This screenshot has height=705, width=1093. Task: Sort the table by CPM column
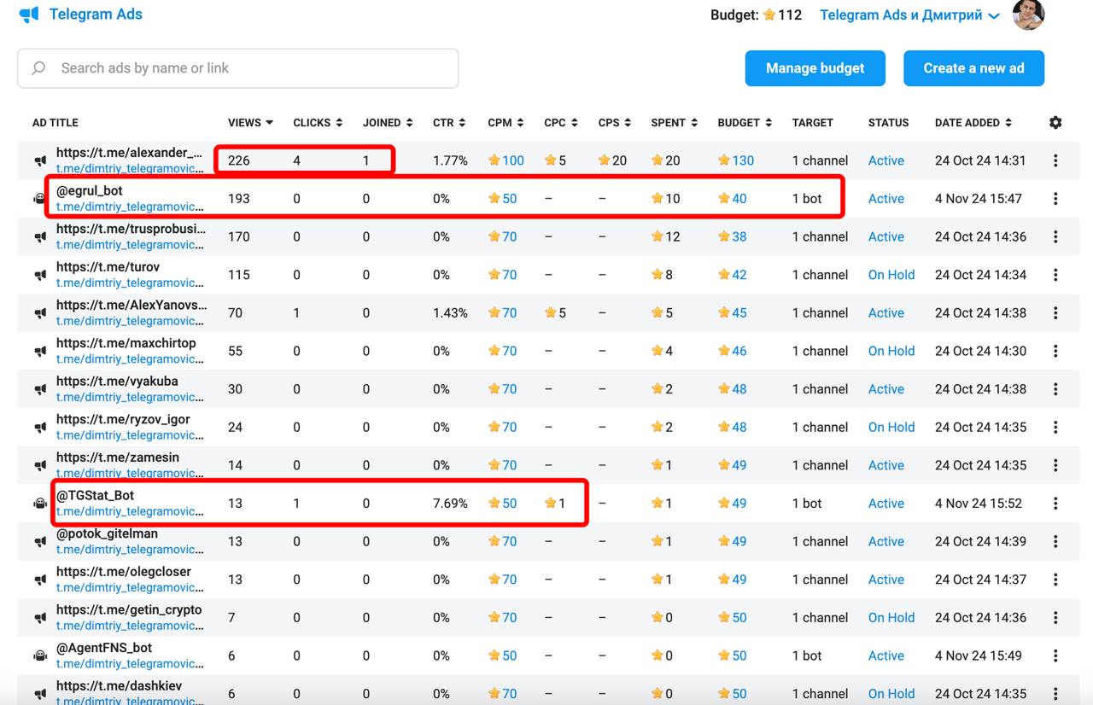coord(506,122)
